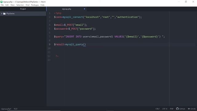The width and height of the screenshot is (197, 111).
Task: Open the GitHub panel from status bar
Action: 181,109
